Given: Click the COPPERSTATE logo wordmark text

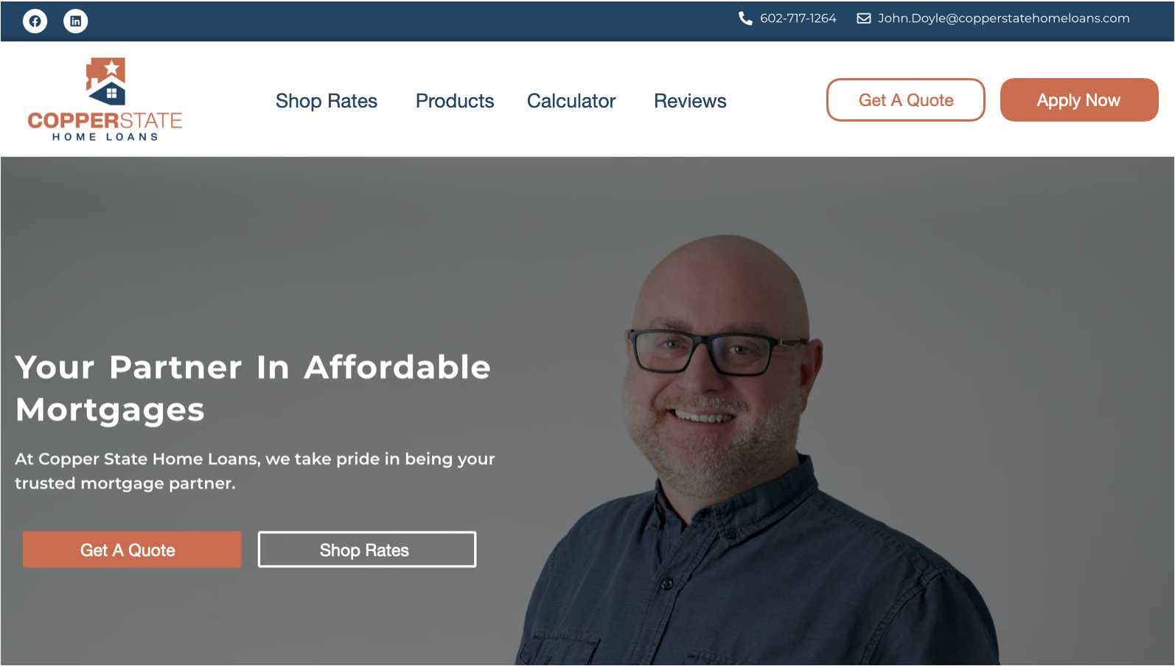Looking at the screenshot, I should click(105, 121).
